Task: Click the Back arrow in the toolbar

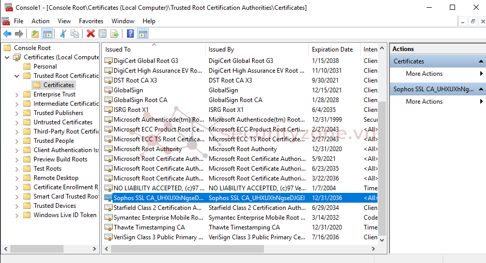Action: click(7, 34)
